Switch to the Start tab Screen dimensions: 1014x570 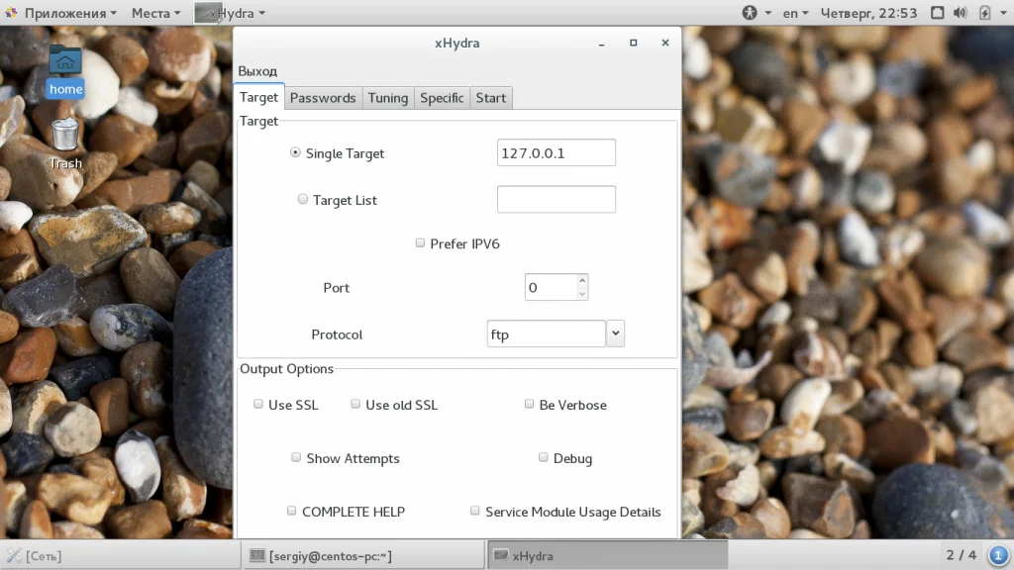pos(491,98)
